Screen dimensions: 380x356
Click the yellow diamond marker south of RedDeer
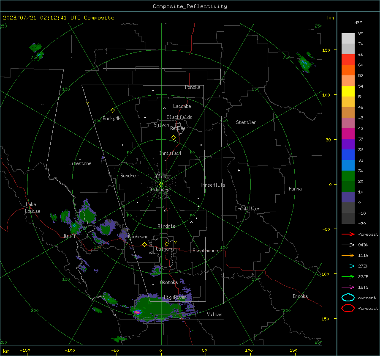[174, 138]
